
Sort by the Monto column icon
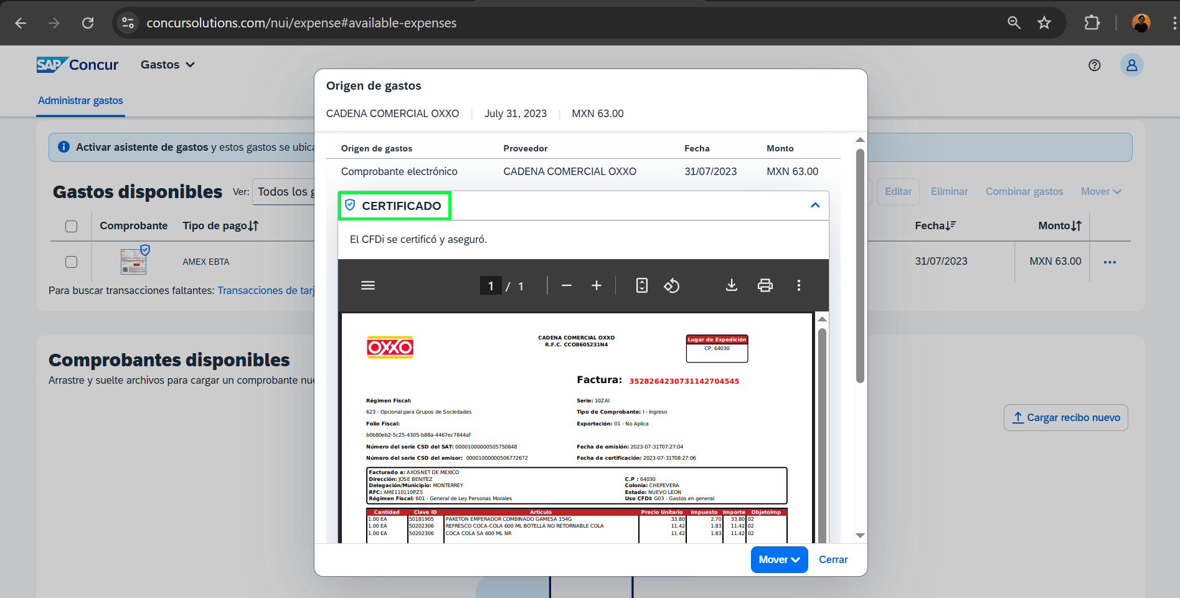click(x=1077, y=226)
